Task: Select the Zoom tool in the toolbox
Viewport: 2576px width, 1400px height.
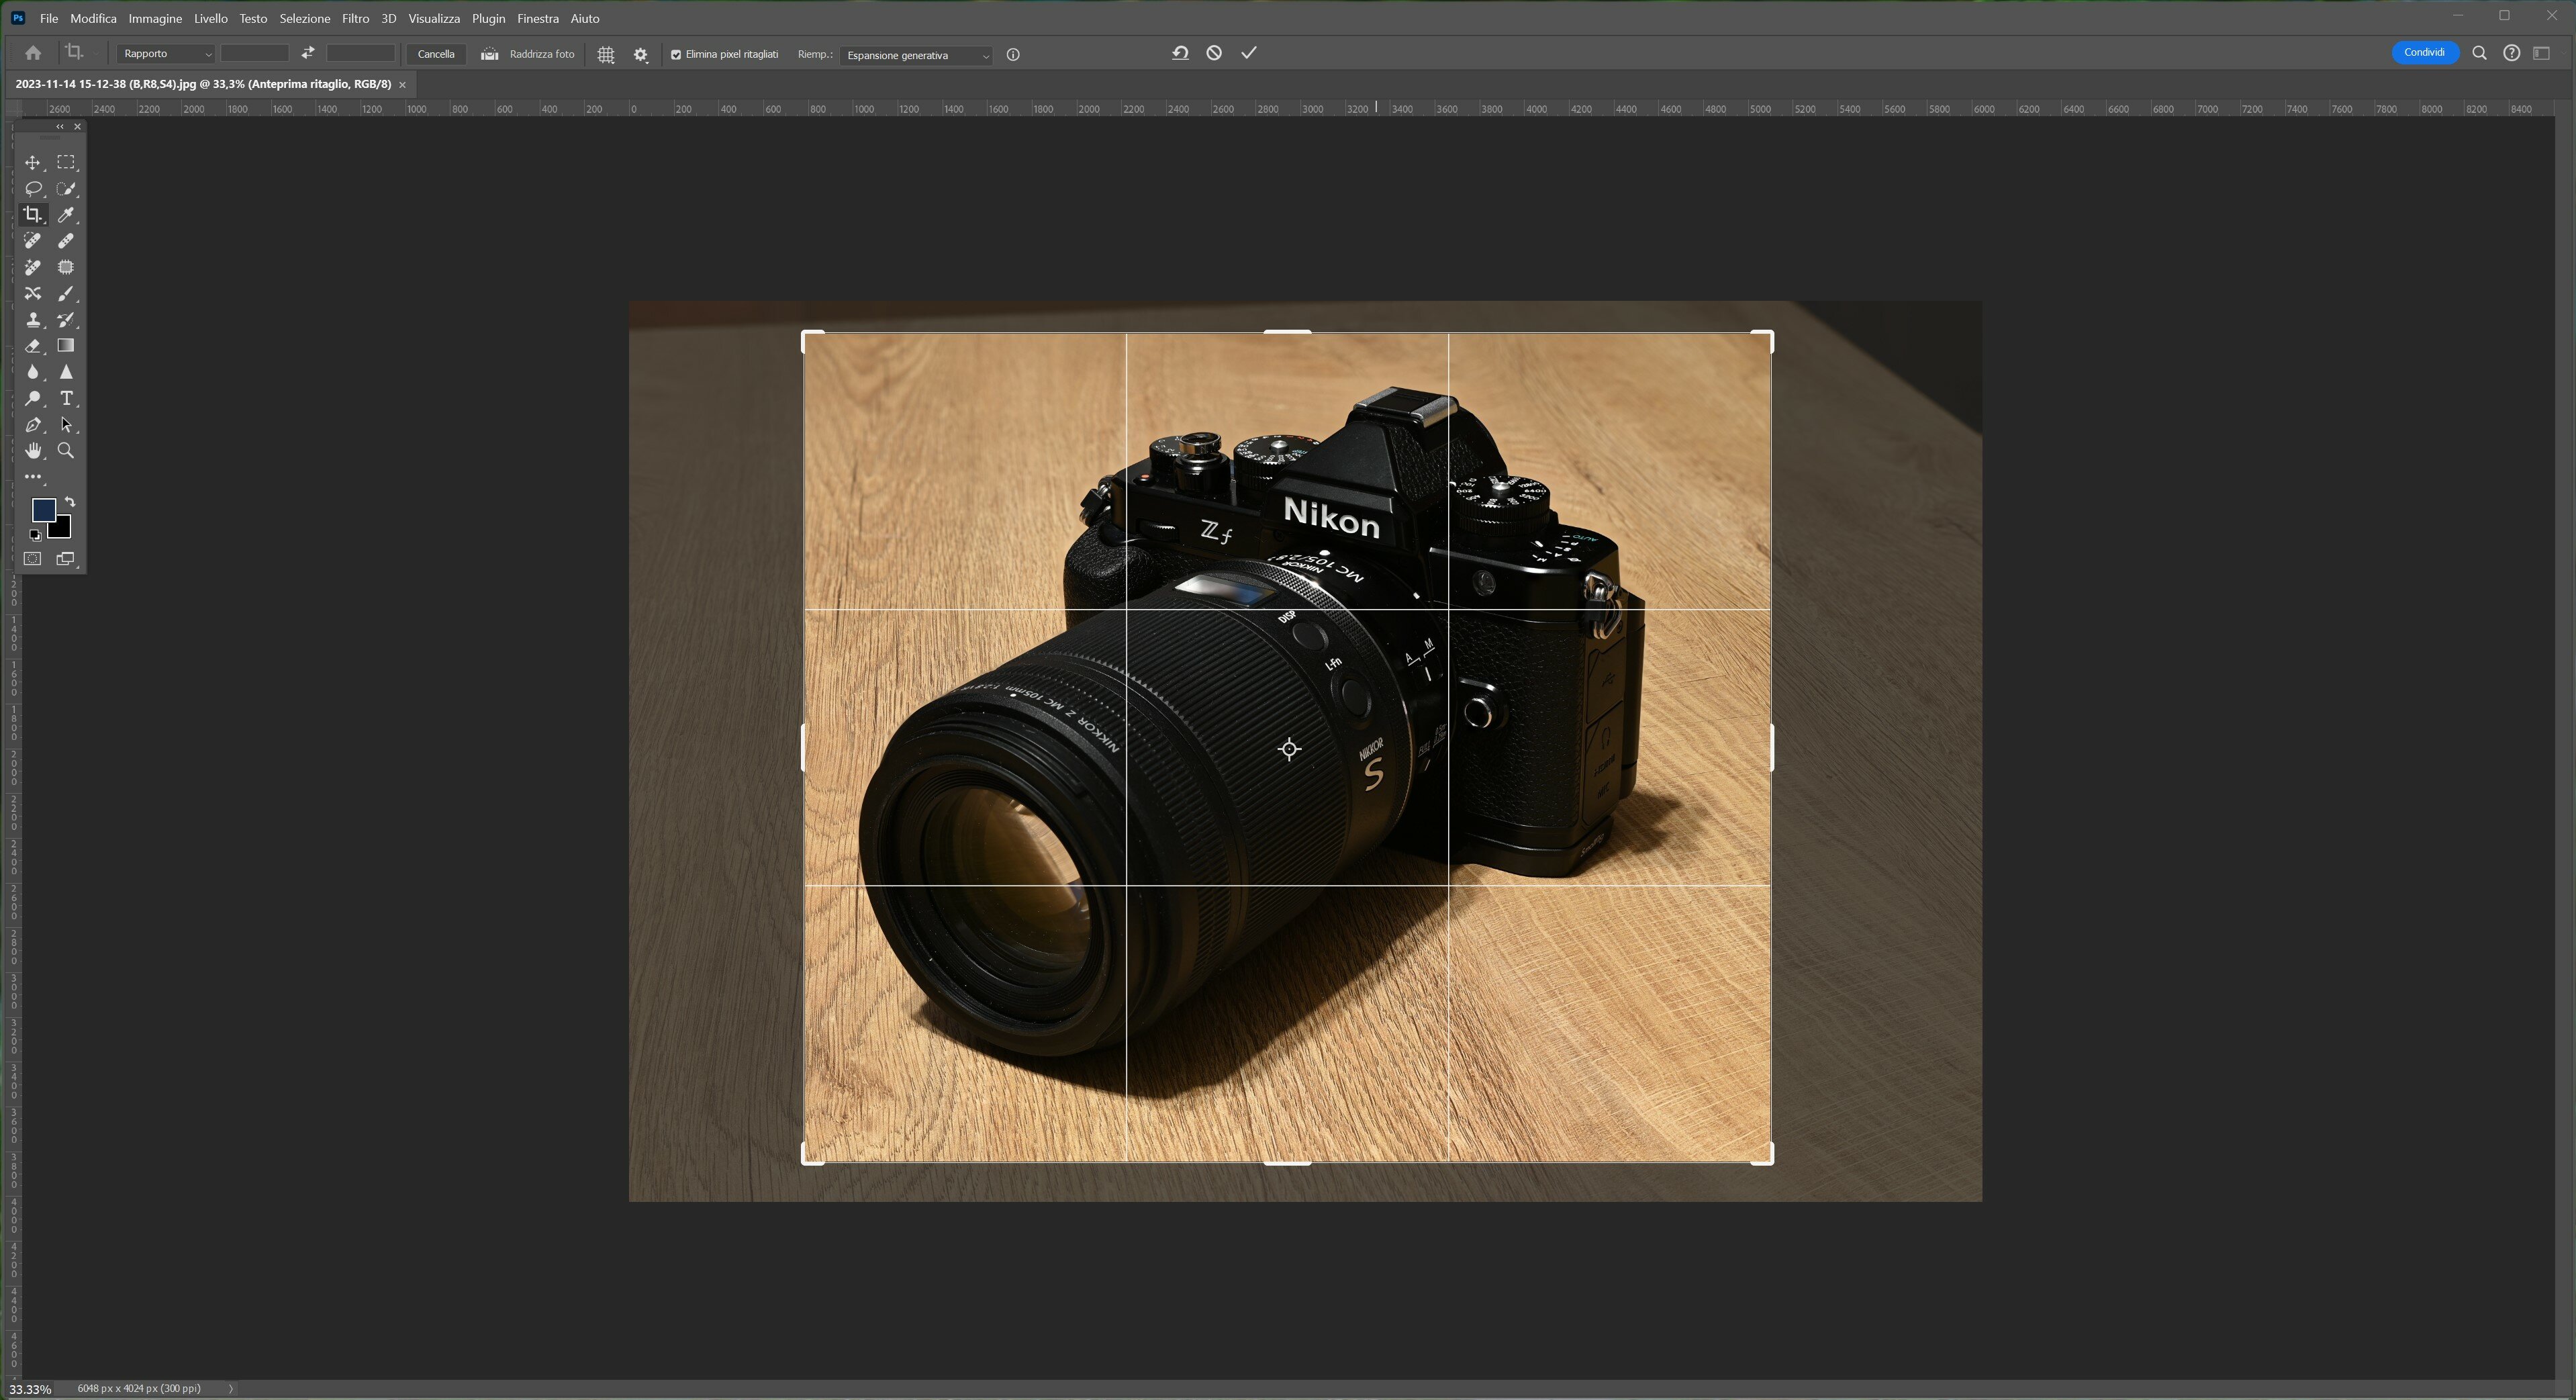Action: click(66, 451)
